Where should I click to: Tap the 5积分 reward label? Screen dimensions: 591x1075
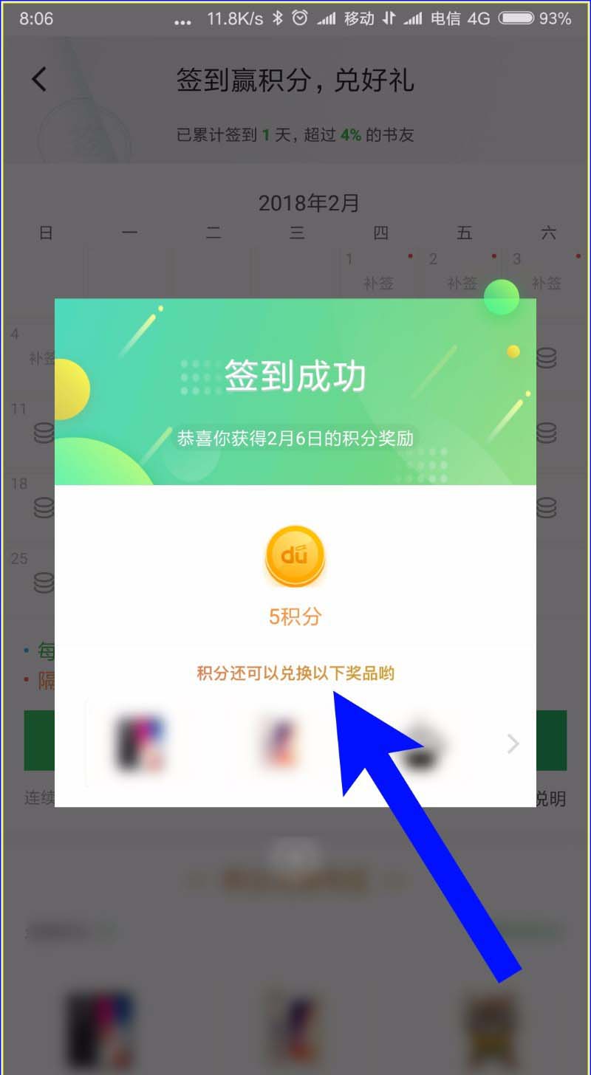295,617
